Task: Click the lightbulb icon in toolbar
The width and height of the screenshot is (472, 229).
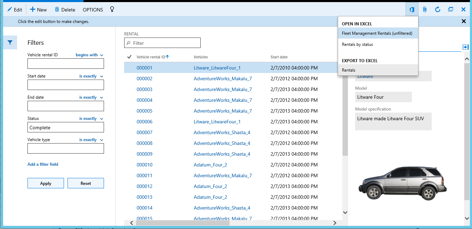Action: pos(112,9)
